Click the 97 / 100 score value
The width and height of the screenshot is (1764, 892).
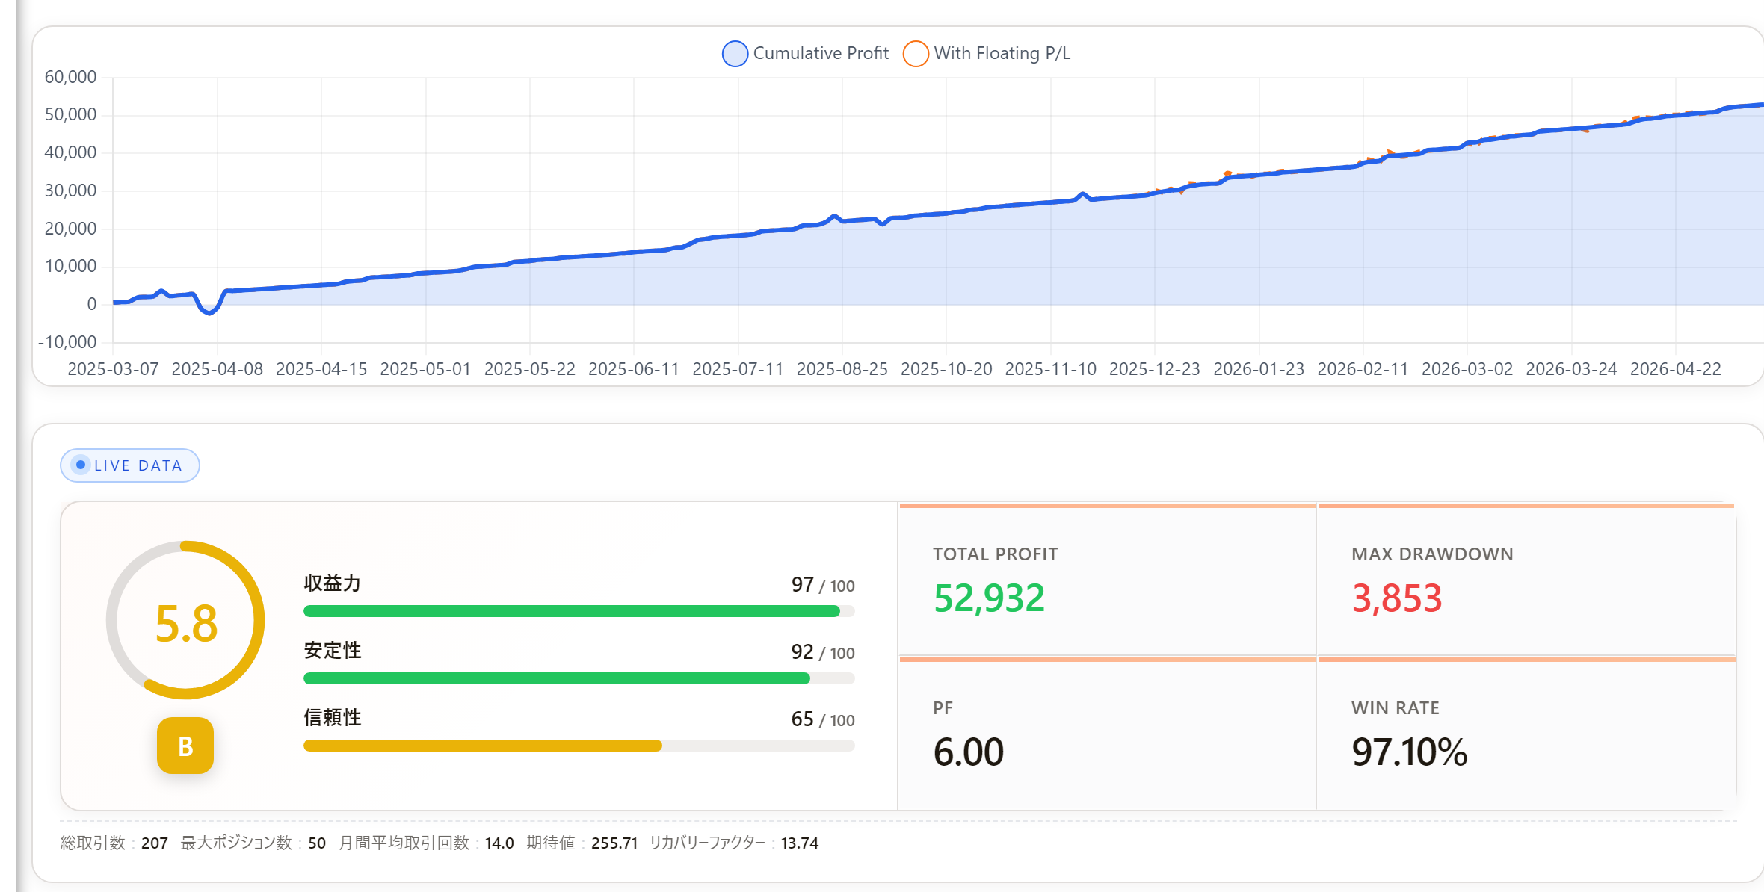coord(823,585)
